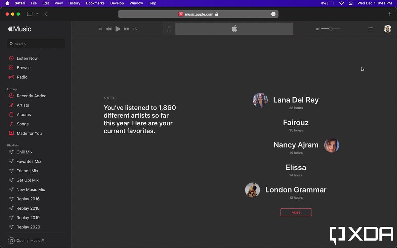397x248 pixels.
Task: Open London Grammar artist photo
Action: click(252, 190)
